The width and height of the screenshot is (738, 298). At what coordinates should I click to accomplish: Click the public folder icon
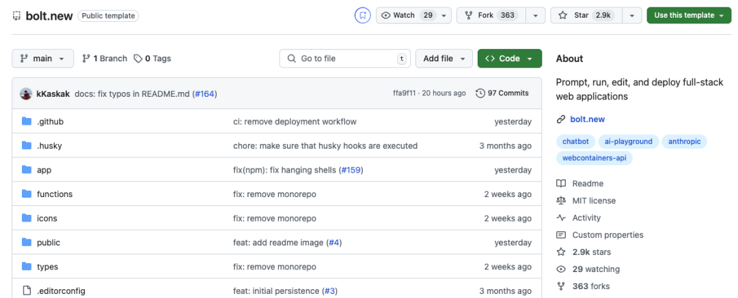pyautogui.click(x=27, y=243)
